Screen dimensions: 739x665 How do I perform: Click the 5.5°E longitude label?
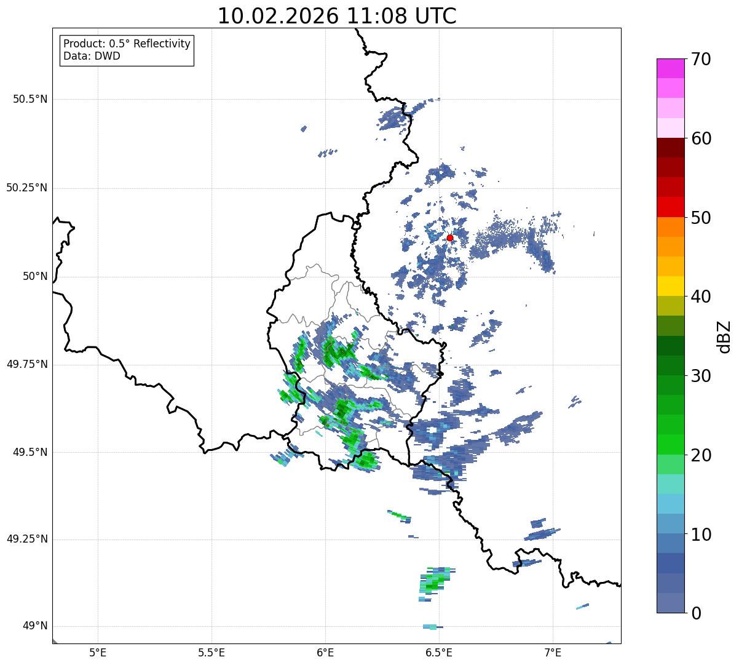click(x=211, y=653)
